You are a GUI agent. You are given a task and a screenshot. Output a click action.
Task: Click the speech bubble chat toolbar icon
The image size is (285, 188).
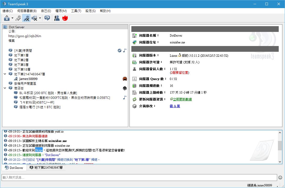47,18
